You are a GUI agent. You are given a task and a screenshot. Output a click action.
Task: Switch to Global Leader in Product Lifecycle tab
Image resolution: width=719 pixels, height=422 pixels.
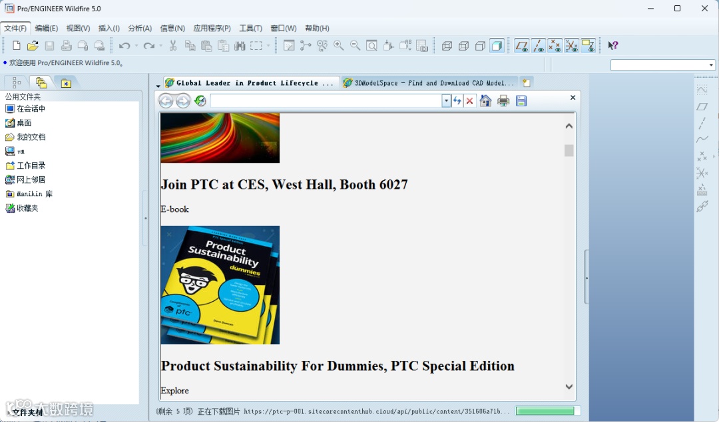pyautogui.click(x=250, y=83)
